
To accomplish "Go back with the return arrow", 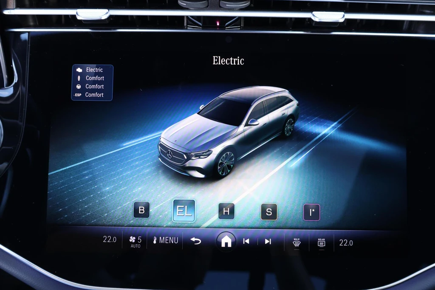I will point(195,241).
